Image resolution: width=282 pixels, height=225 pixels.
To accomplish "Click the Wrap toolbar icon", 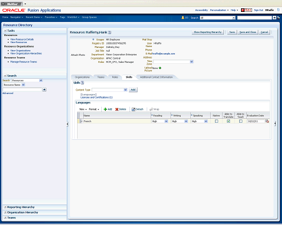I will [x=154, y=109].
